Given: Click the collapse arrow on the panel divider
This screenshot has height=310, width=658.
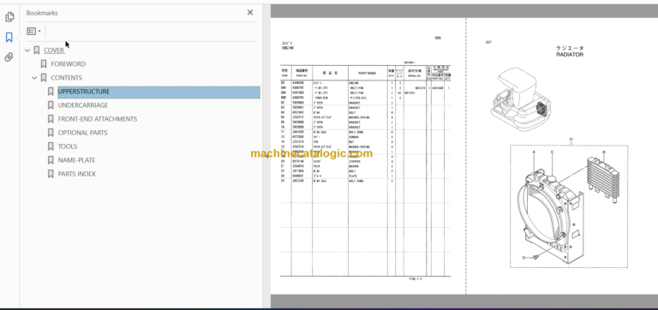Looking at the screenshot, I should pyautogui.click(x=267, y=156).
